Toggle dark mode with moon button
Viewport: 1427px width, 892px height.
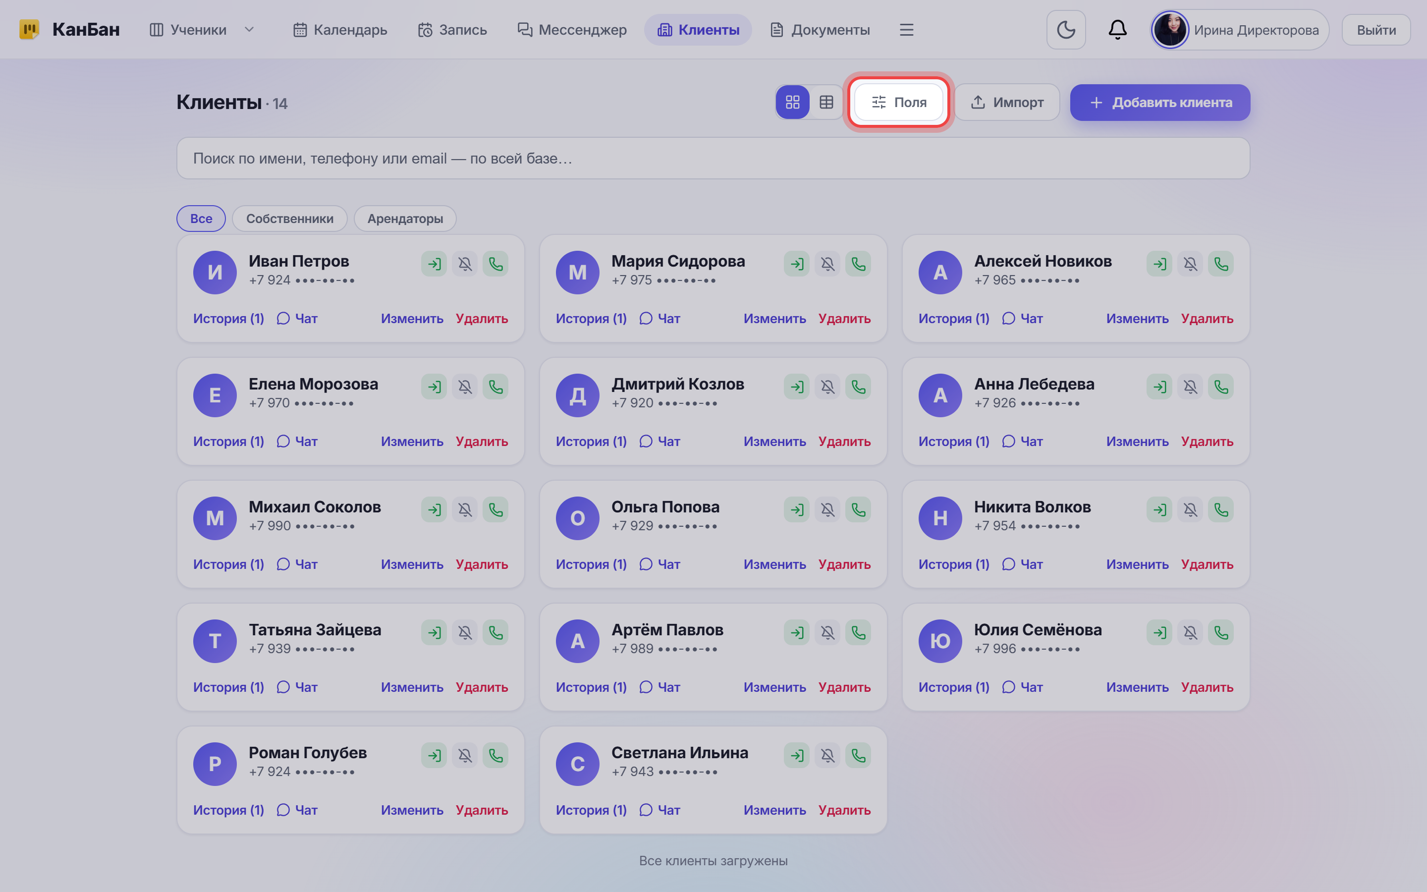1065,30
